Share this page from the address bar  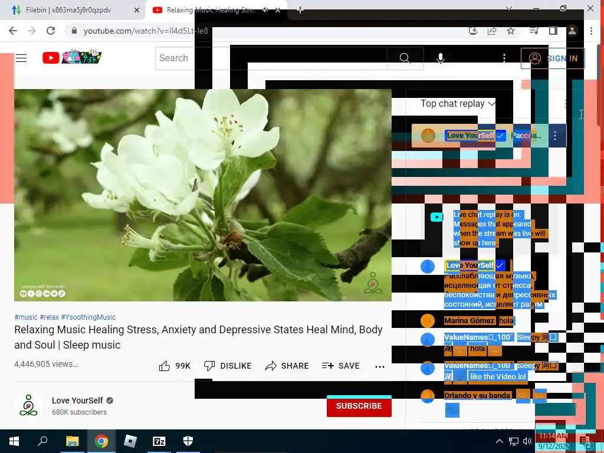pos(492,31)
